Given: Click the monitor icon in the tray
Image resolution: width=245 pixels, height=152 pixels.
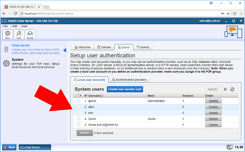Looking at the screenshot, I should (229, 147).
